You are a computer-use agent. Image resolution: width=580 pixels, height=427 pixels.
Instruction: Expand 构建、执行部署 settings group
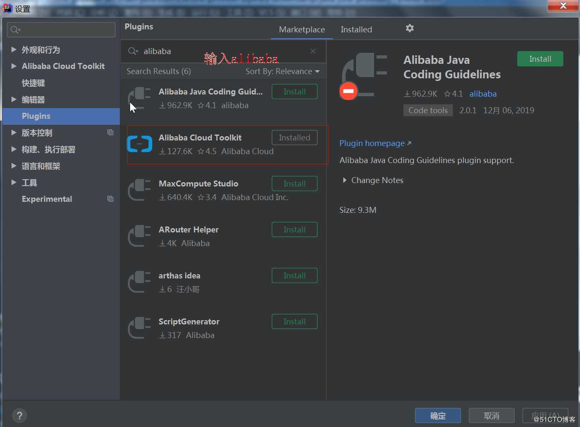tap(14, 149)
